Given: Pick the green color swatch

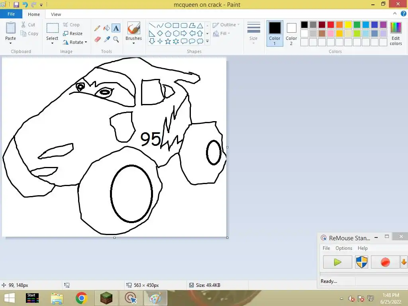Looking at the screenshot, I should pyautogui.click(x=357, y=25).
